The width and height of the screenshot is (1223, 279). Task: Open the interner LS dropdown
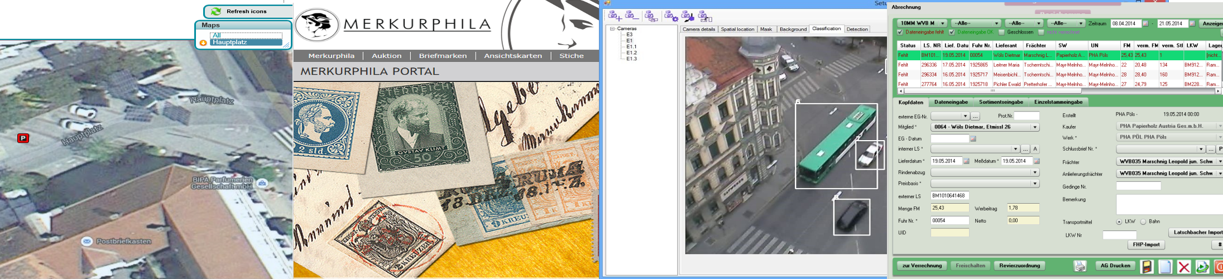[975, 149]
